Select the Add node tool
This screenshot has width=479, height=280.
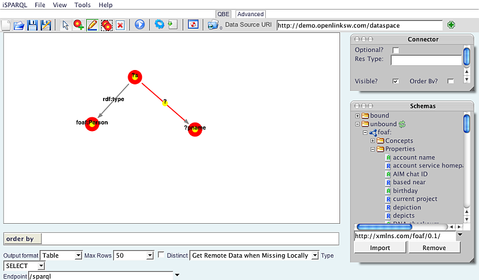pos(78,25)
